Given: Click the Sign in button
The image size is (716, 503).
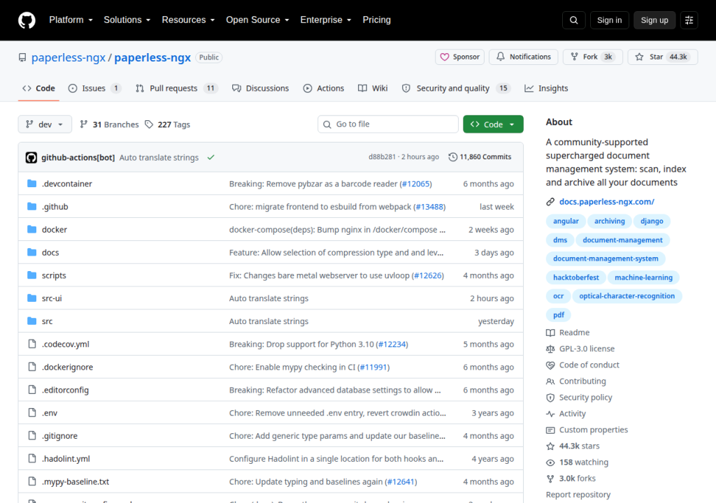Looking at the screenshot, I should 609,20.
